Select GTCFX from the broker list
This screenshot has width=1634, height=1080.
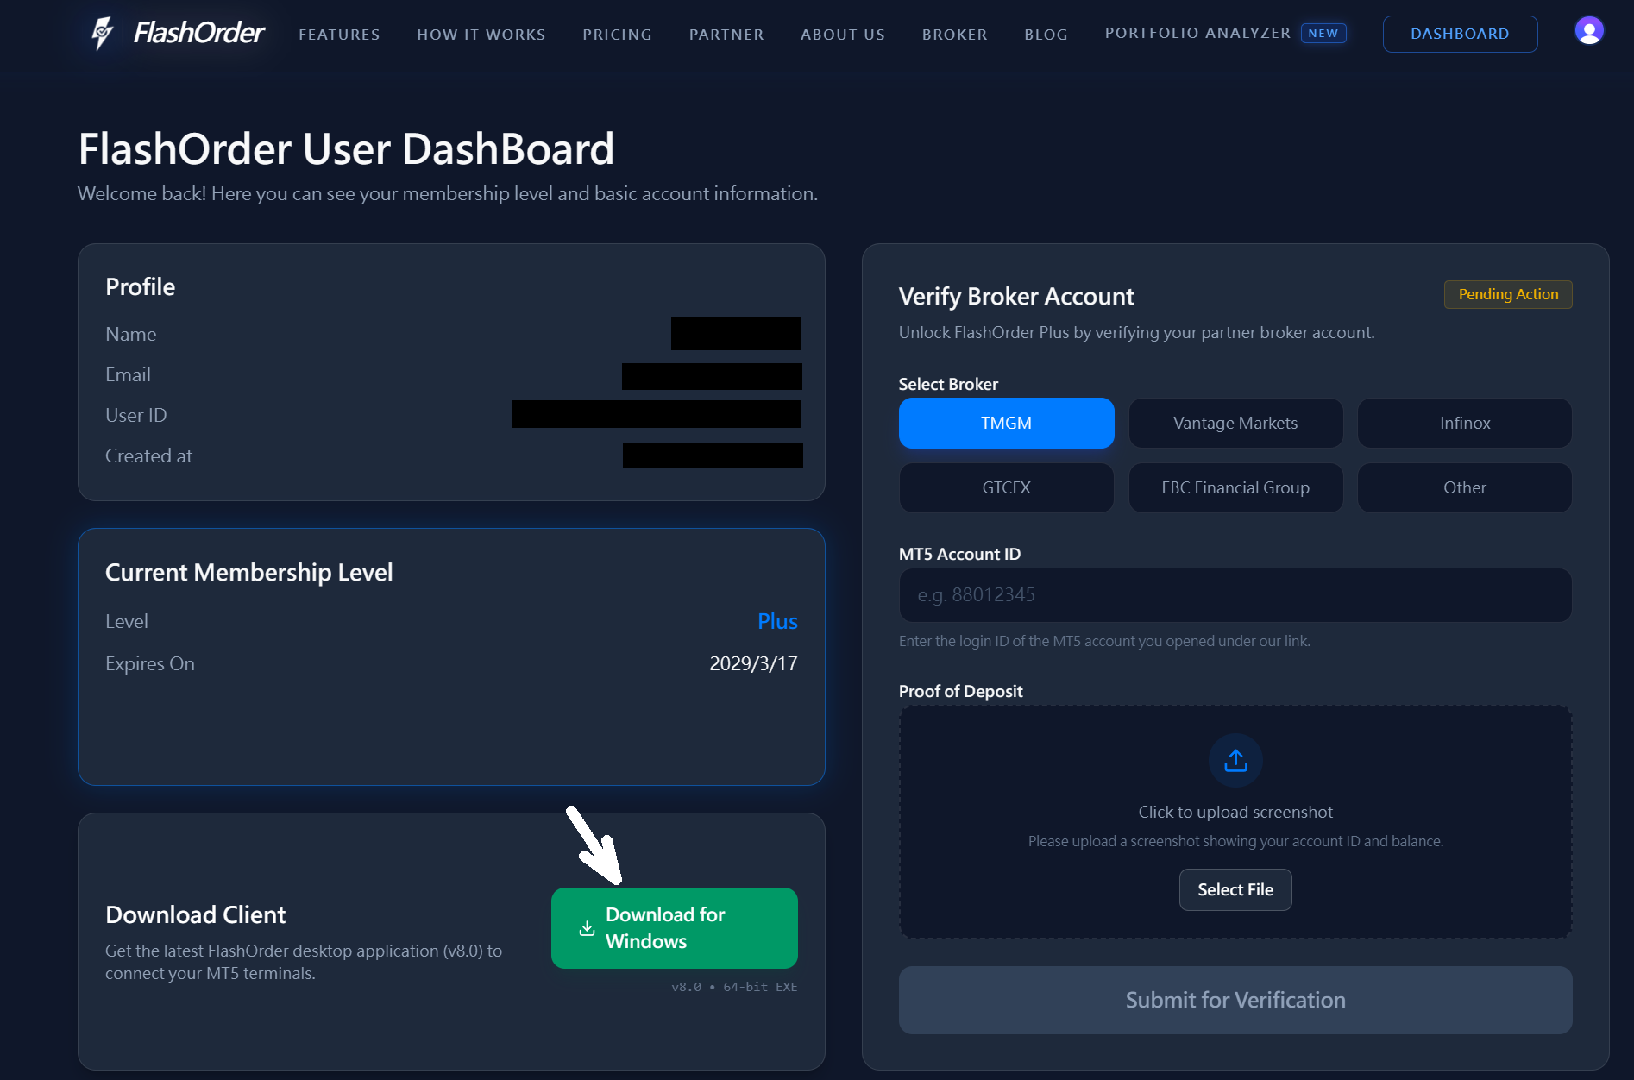pos(1006,487)
